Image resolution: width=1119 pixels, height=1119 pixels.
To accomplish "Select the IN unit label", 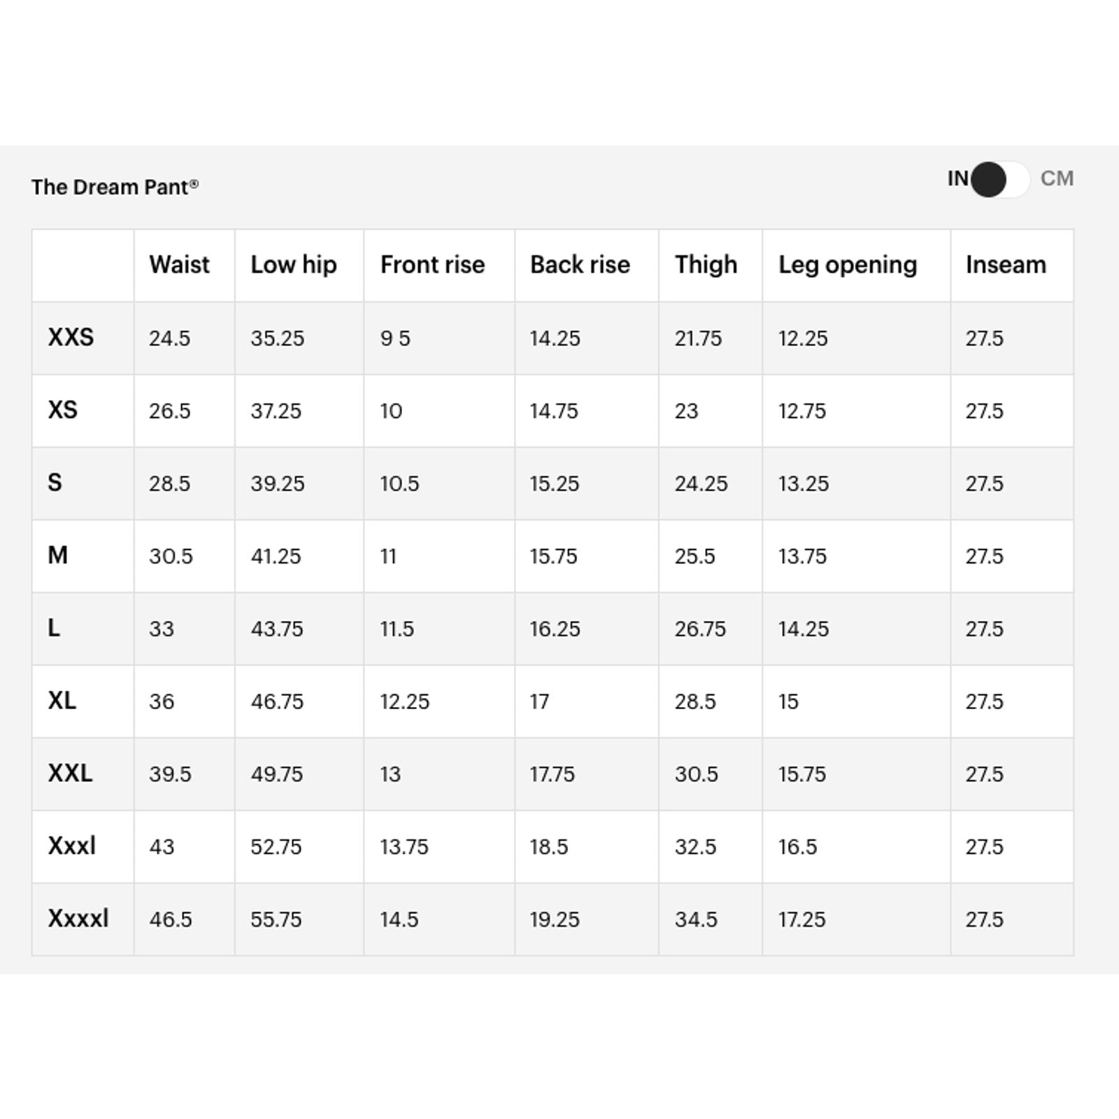I will (957, 179).
